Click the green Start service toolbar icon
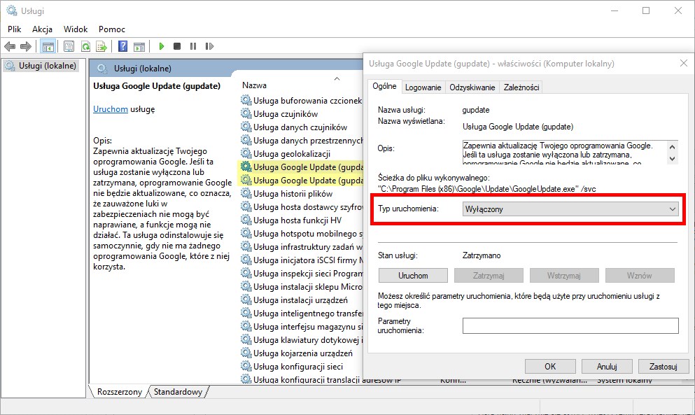 [162, 46]
